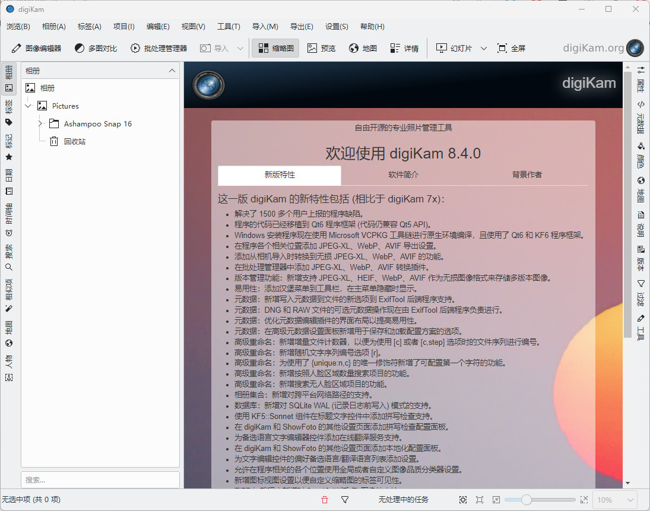Start the 幻灯片 slideshow
The width and height of the screenshot is (650, 511).
454,49
